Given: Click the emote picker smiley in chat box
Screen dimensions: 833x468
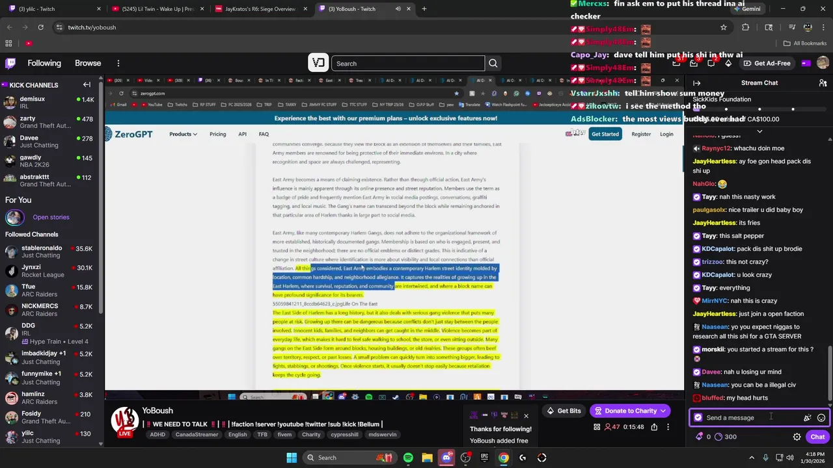Looking at the screenshot, I should (821, 418).
